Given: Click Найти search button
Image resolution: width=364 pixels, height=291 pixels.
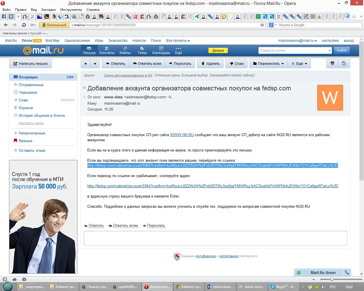Looking at the screenshot, I should tap(342, 50).
